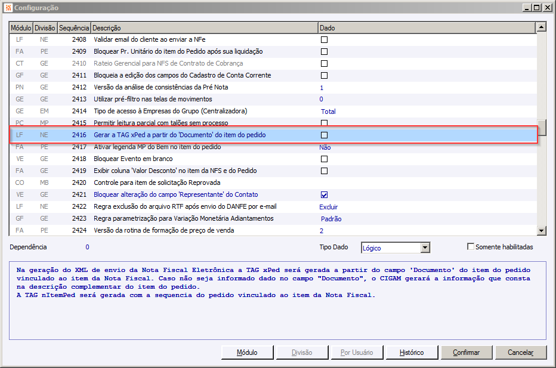
Task: Sort by the Sequência column header
Action: (74, 28)
